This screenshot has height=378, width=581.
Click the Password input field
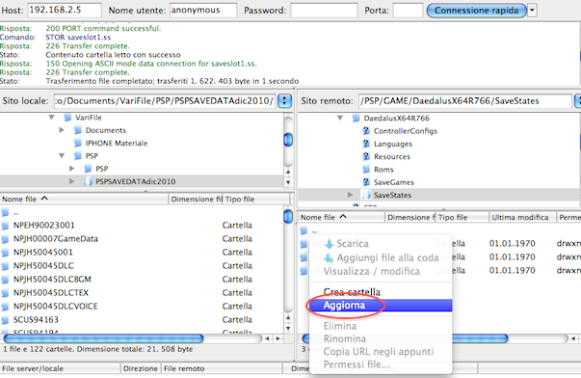click(x=324, y=10)
